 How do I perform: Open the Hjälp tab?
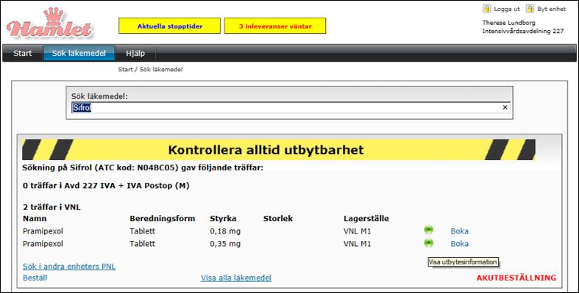point(135,53)
